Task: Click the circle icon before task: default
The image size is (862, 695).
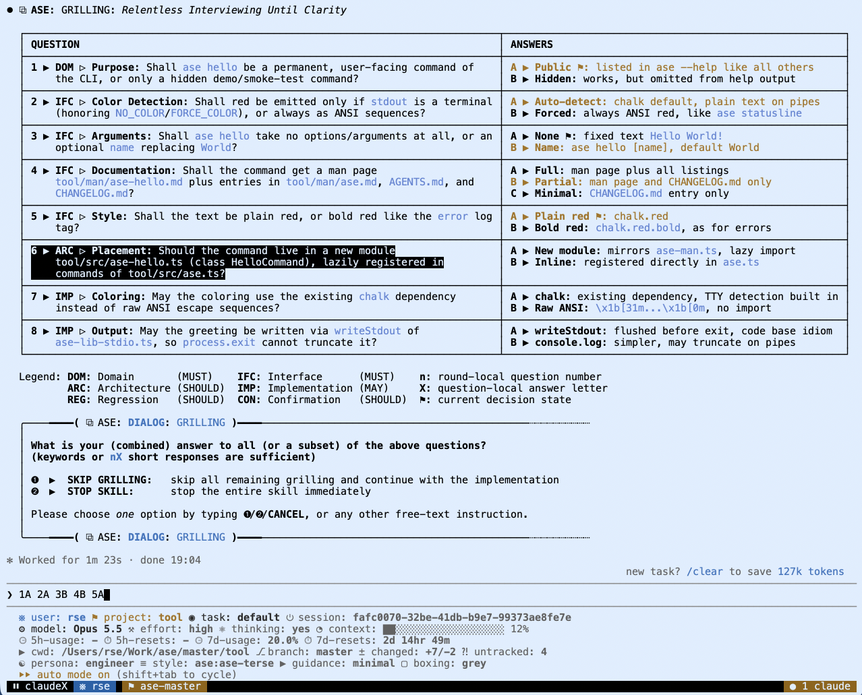Action: [192, 617]
